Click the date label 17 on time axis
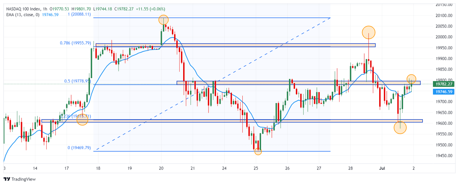The height and width of the screenshot is (185, 459). click(67, 168)
